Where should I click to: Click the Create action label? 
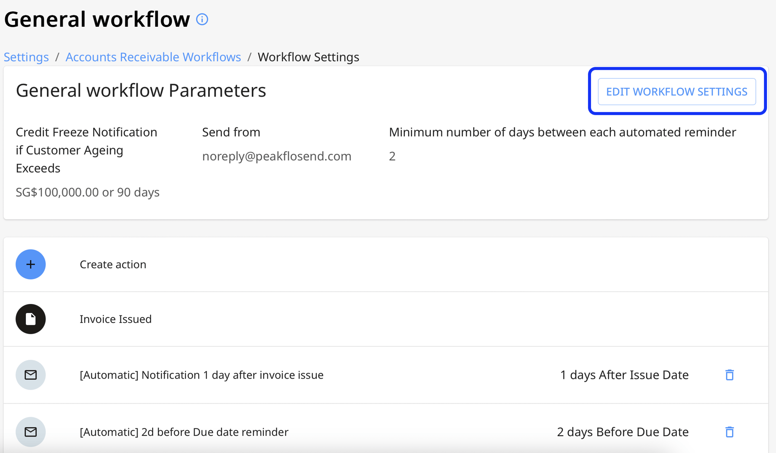pos(113,264)
